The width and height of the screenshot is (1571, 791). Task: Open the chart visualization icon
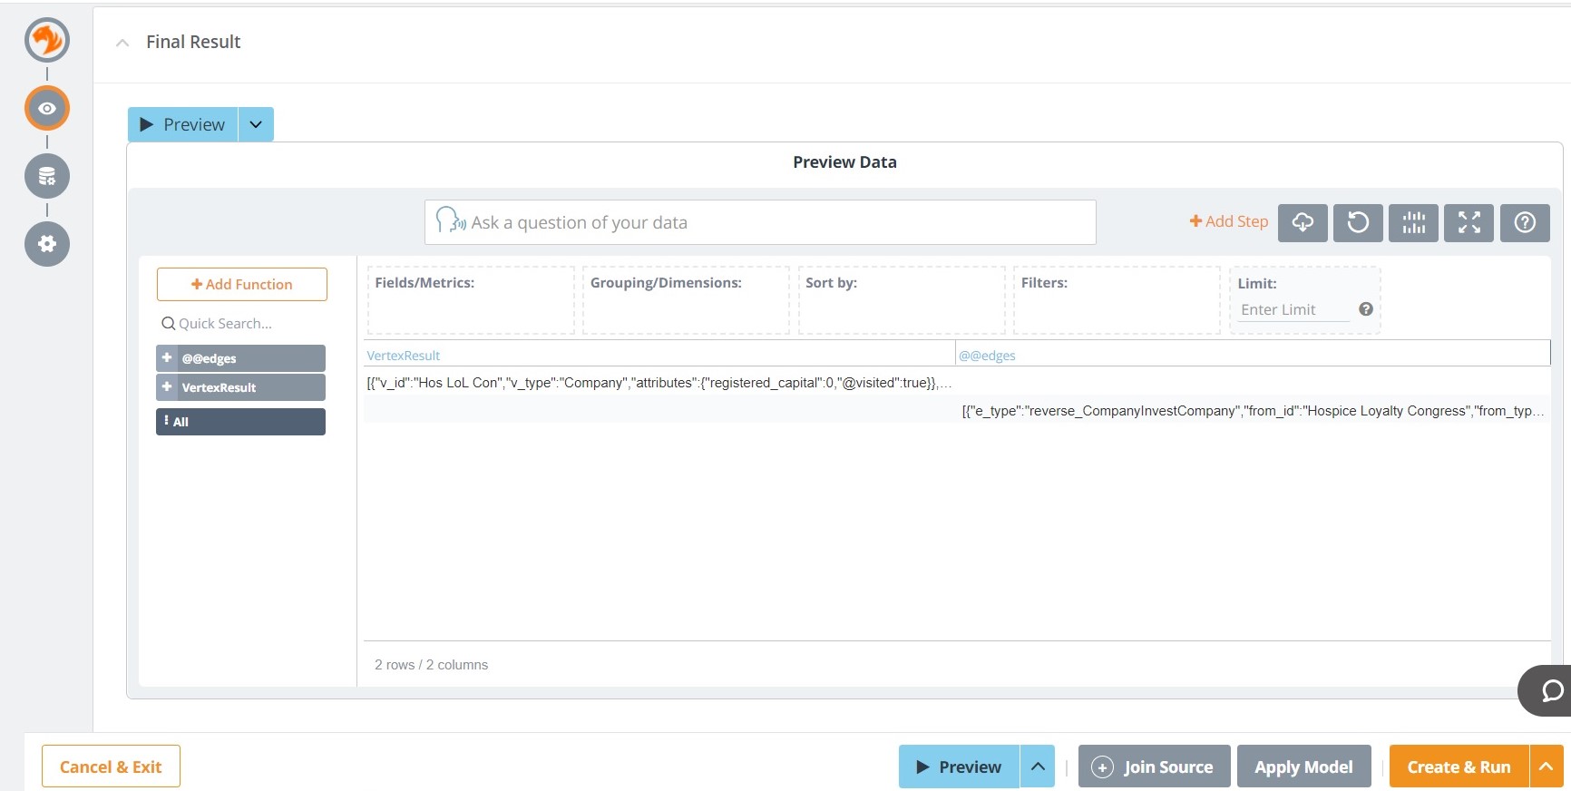(x=1413, y=222)
